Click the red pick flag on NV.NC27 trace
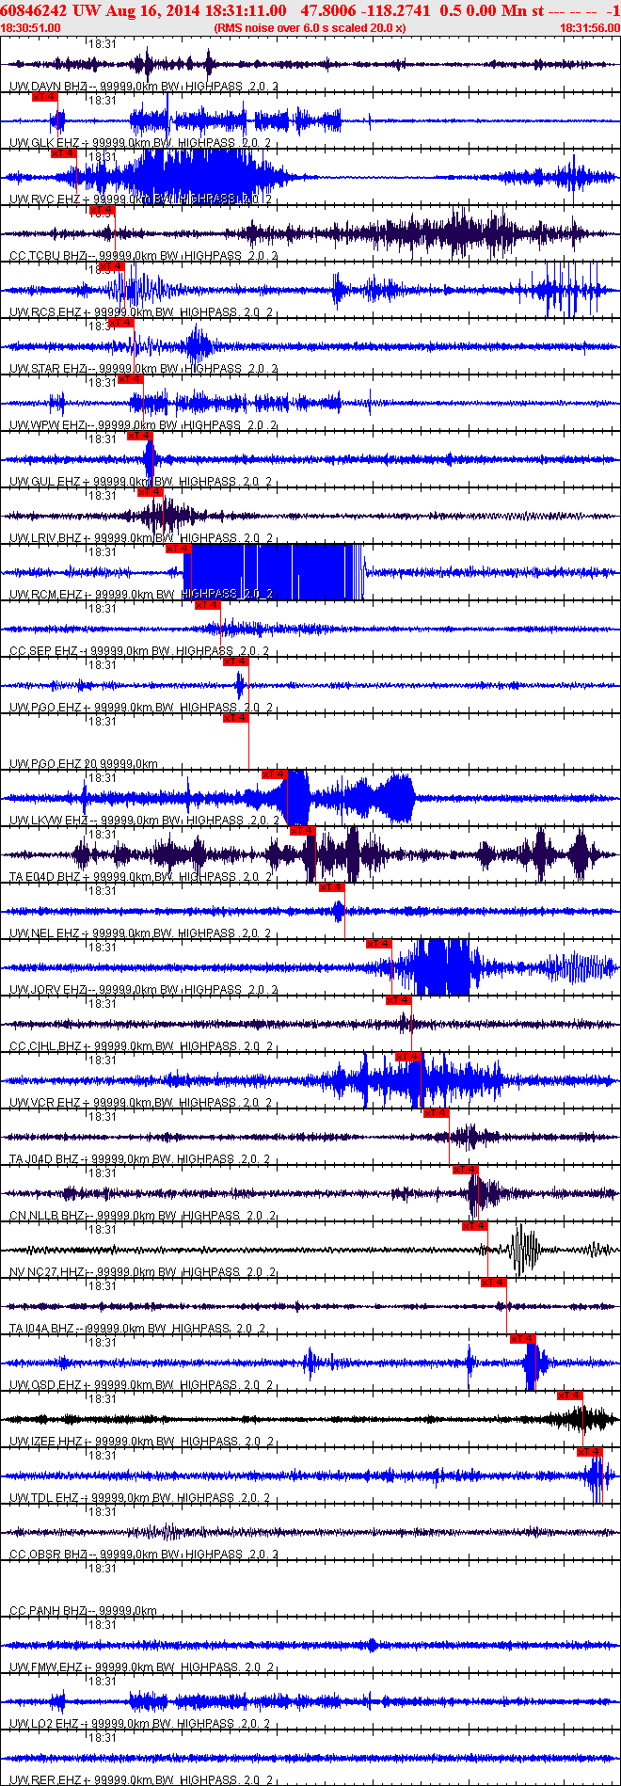 474,1226
